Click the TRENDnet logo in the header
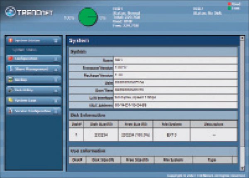This screenshot has height=178, width=249. coord(28,13)
